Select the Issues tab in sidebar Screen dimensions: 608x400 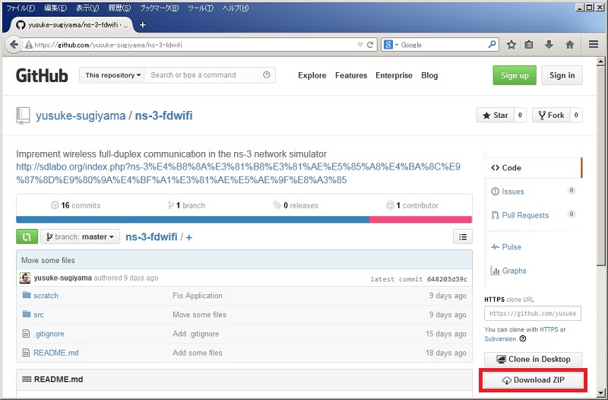[x=513, y=192]
